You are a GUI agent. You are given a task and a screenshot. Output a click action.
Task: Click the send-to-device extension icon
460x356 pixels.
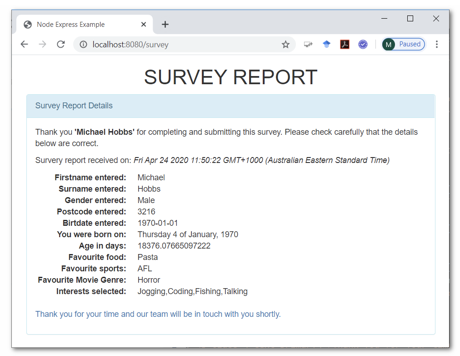click(x=308, y=44)
